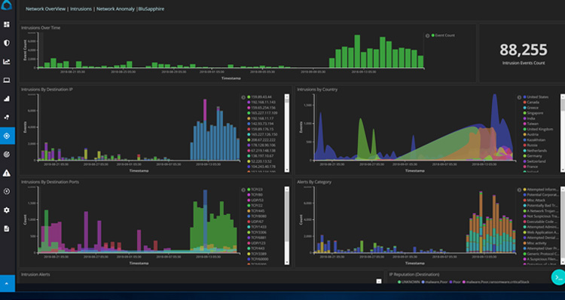This screenshot has width=565, height=300.
Task: Click the Destination IP legend scrollbar
Action: 287,133
